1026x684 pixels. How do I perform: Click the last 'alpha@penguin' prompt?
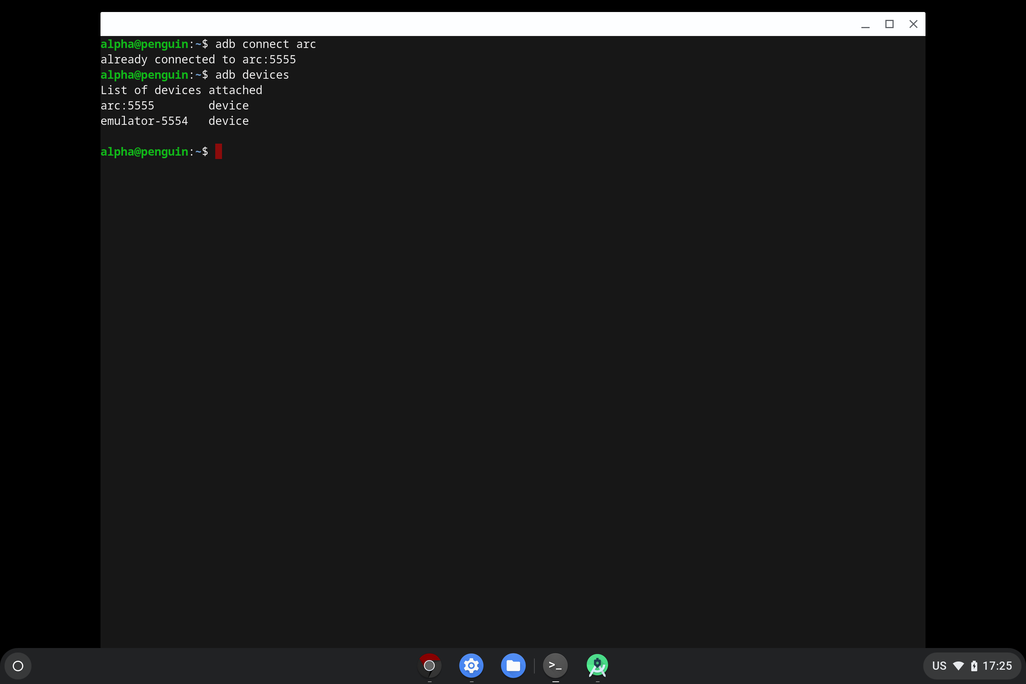[144, 151]
